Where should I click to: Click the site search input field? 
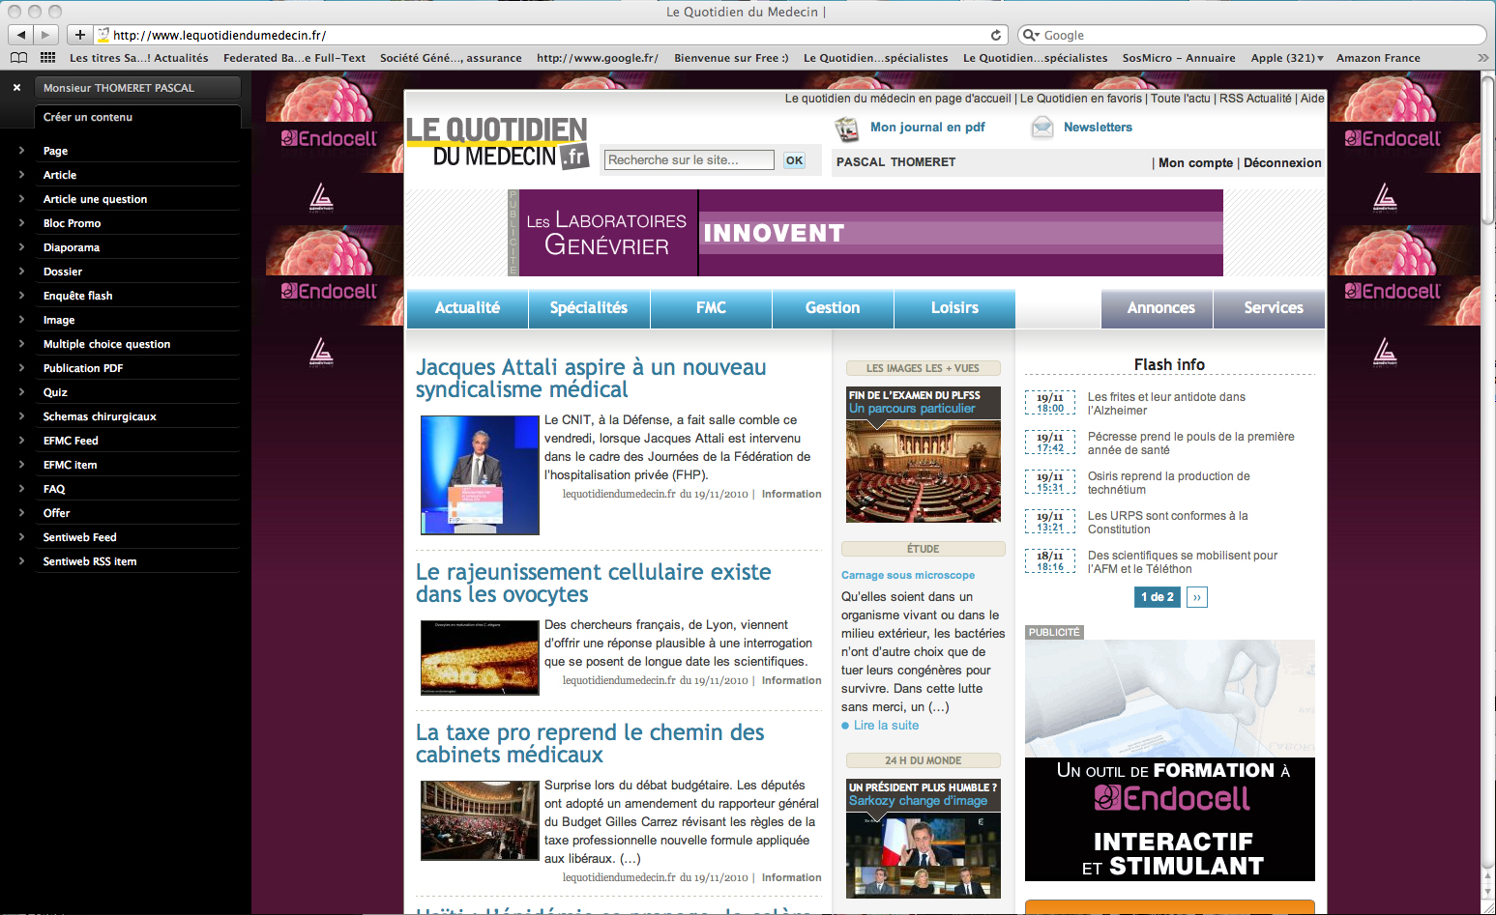(x=689, y=160)
